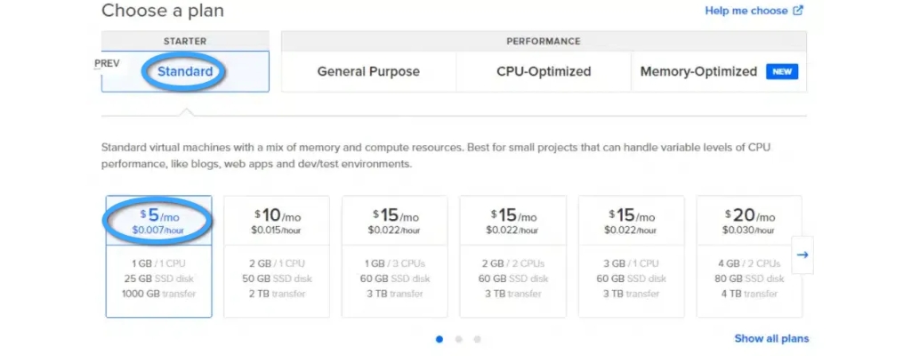Switch to the Standard plan tab
The height and width of the screenshot is (356, 911).
[x=185, y=72]
